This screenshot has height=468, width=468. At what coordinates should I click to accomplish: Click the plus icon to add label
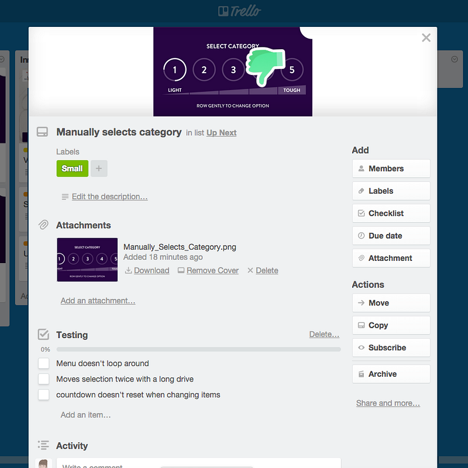(x=99, y=168)
